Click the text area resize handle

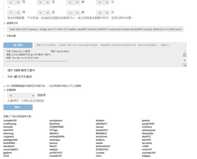(185, 65)
